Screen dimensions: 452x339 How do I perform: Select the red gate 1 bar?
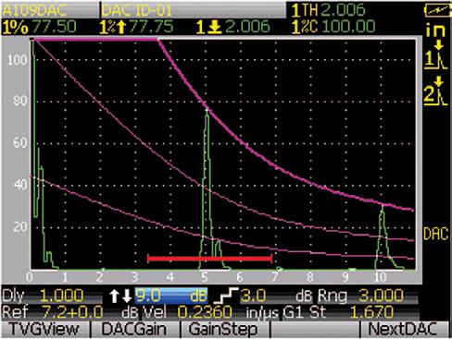pyautogui.click(x=210, y=259)
